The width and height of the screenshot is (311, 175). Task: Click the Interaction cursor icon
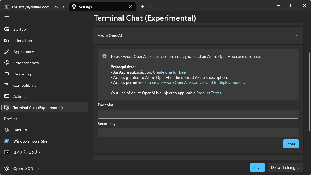tap(7, 41)
